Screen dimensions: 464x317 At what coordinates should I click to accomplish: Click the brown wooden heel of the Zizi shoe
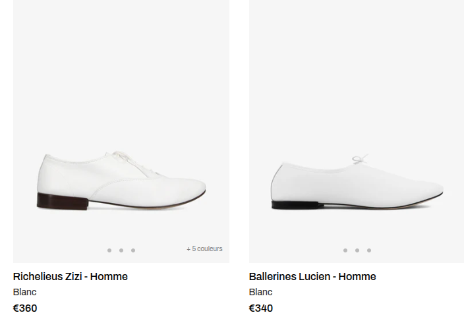[62, 202]
